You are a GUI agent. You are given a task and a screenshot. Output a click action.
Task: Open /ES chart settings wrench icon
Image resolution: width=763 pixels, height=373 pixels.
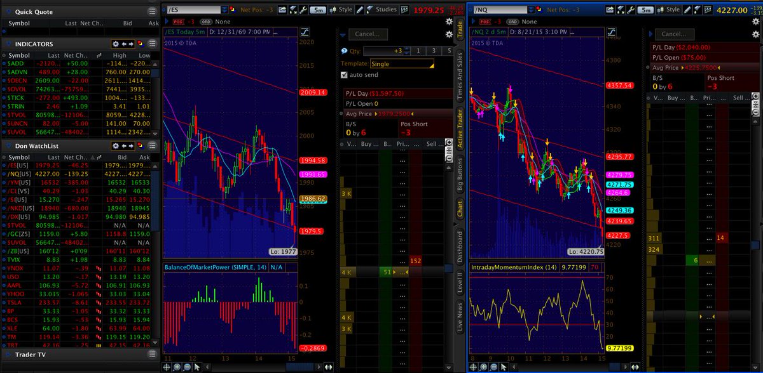click(303, 10)
